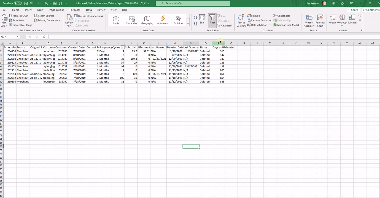Open Advanced filter options
This screenshot has width=380, height=198.
(225, 26)
